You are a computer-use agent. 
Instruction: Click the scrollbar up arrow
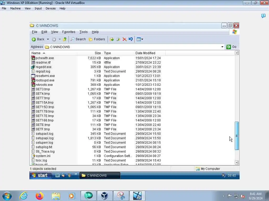[237, 53]
